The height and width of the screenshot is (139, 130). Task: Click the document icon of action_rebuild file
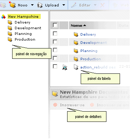pyautogui.click(x=76, y=67)
